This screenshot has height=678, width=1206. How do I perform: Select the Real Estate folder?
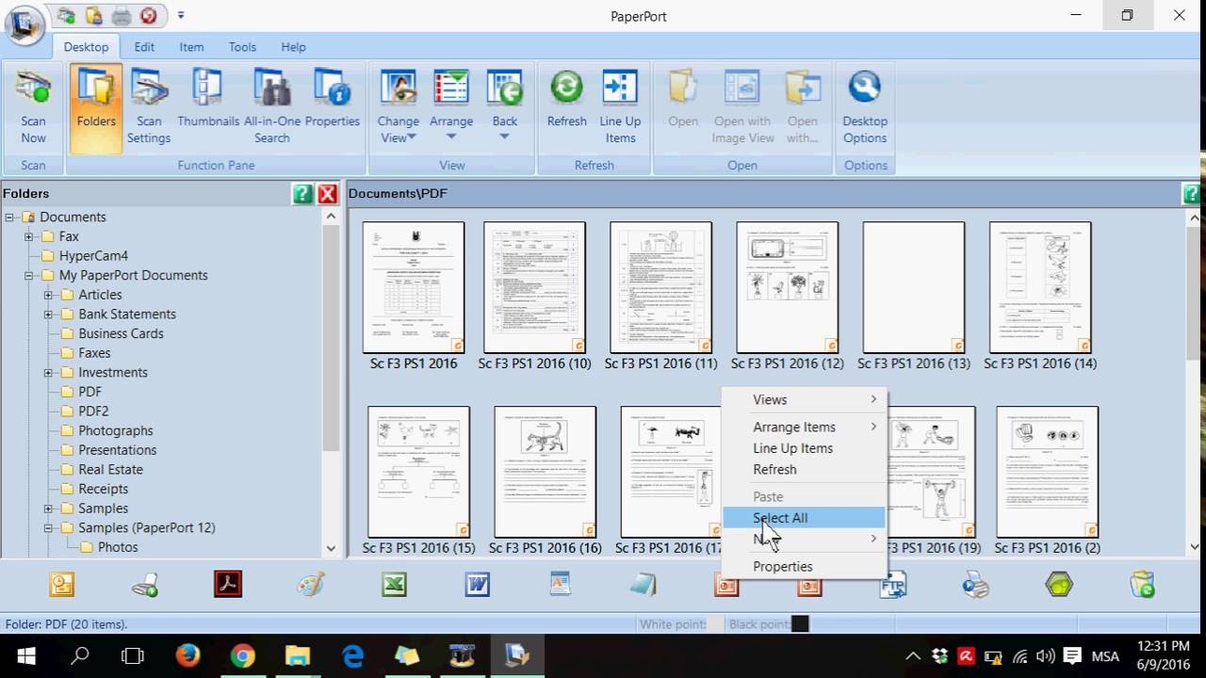(x=110, y=469)
